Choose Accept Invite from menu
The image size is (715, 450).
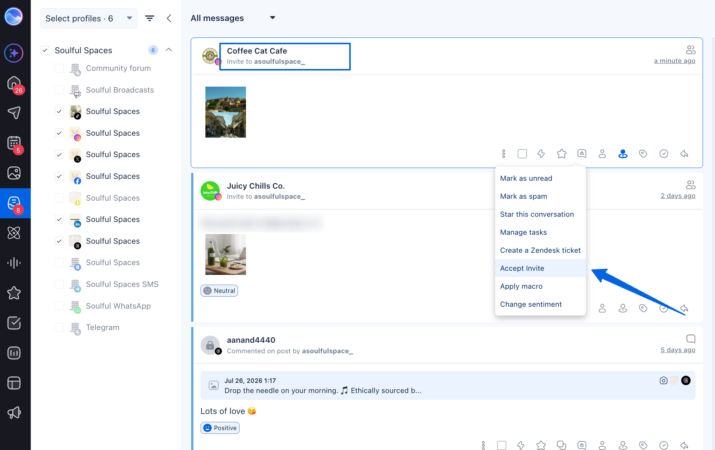coord(540,268)
